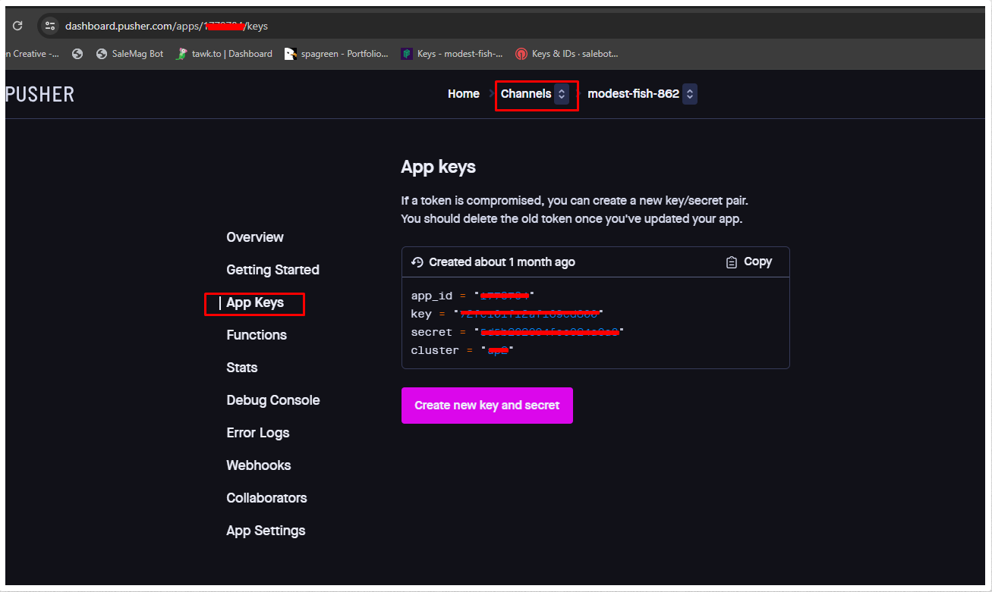Open the SaleMag Bot bookmark
The height and width of the screenshot is (592, 992).
130,54
